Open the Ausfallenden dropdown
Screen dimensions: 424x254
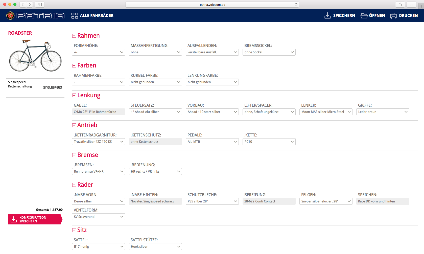[x=212, y=52]
